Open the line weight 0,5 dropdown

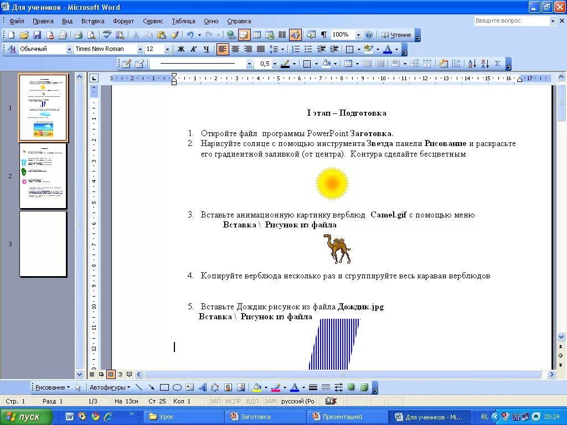coord(275,64)
